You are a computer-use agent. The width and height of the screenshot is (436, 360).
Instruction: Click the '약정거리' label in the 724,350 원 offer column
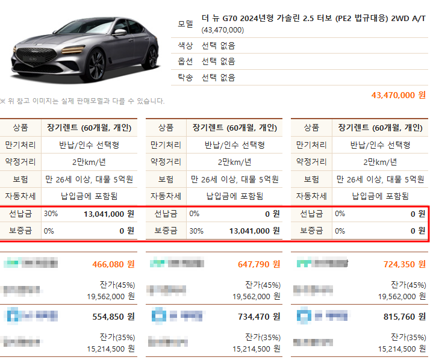click(311, 162)
